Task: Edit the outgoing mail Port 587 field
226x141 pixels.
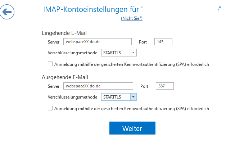Action: tap(165, 86)
